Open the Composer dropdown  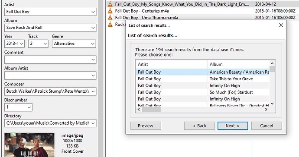93,91
